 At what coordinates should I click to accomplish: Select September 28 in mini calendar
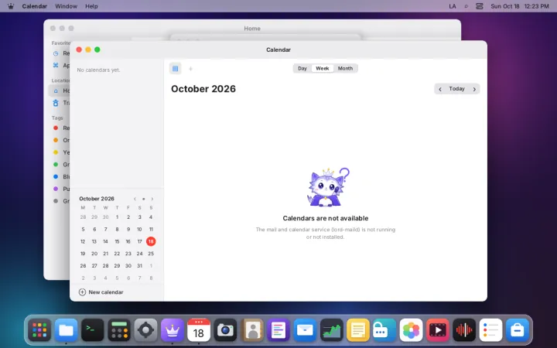(x=83, y=217)
